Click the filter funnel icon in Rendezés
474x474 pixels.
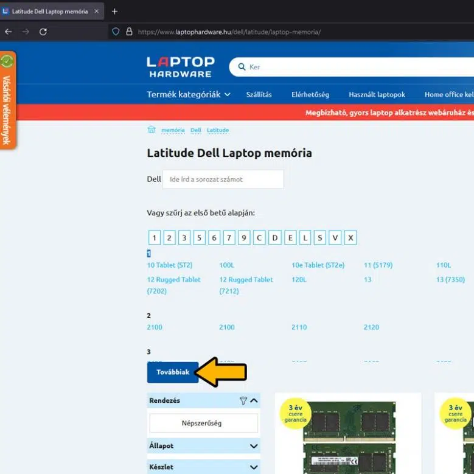click(243, 400)
